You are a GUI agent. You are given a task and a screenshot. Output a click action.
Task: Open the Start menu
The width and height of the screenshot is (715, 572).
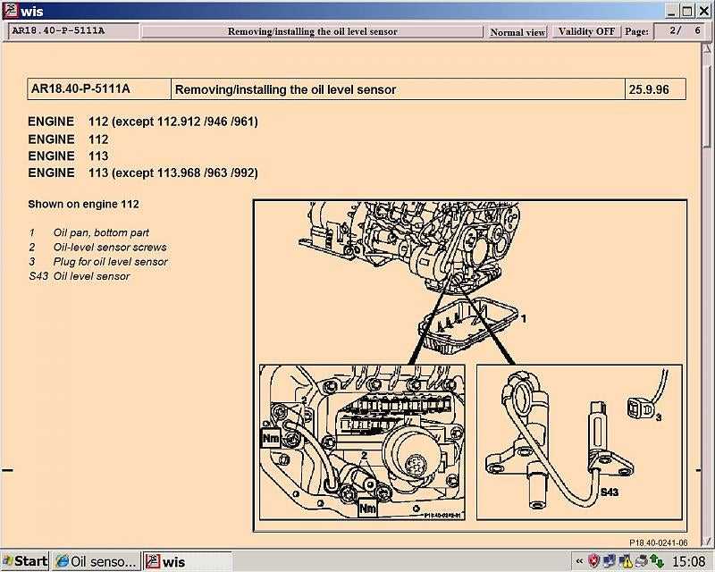[x=25, y=561]
